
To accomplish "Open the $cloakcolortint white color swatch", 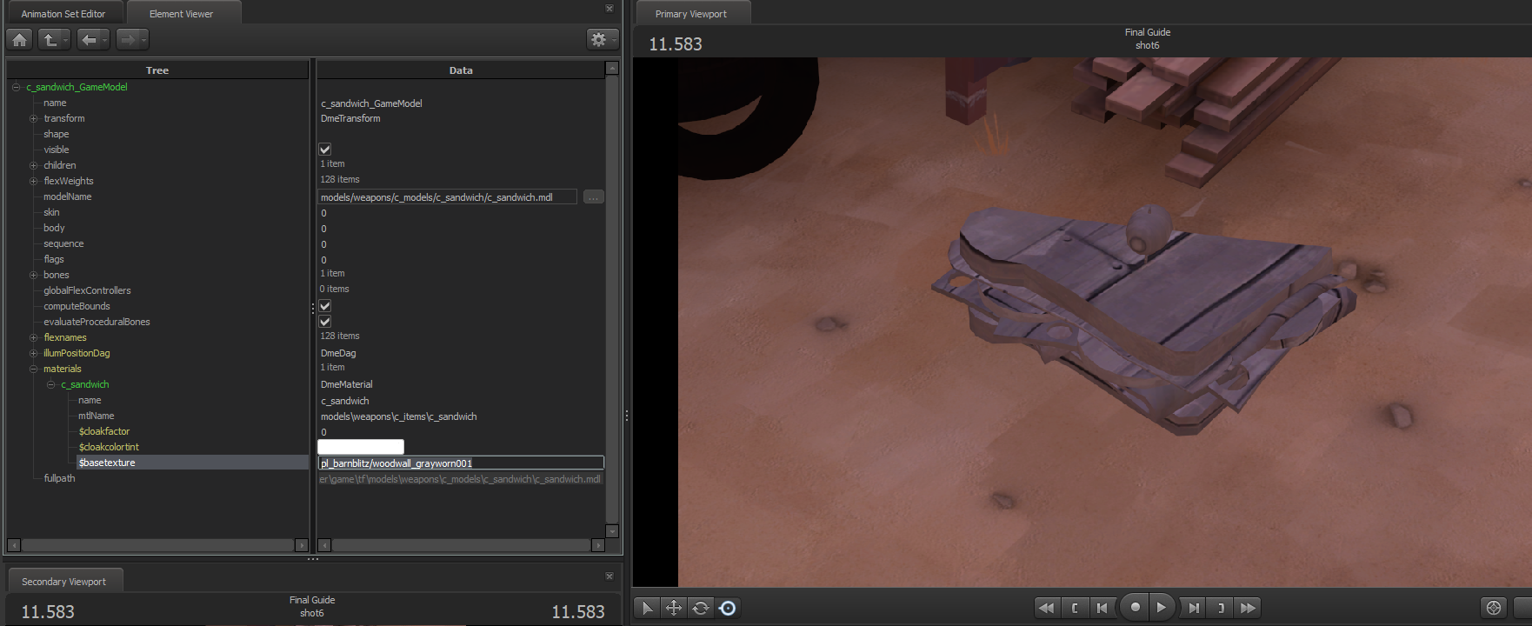I will click(x=361, y=447).
